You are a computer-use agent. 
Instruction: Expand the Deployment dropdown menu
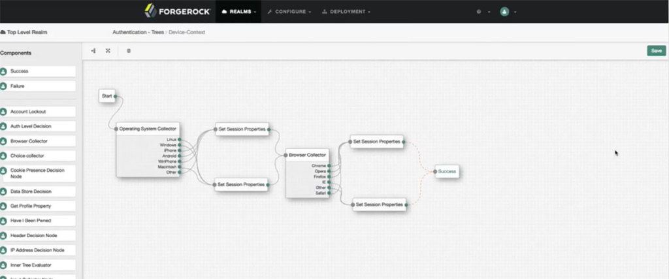[347, 12]
